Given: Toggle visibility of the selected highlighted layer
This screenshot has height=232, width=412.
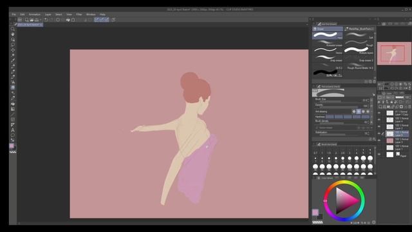Looking at the screenshot, I should click(379, 133).
